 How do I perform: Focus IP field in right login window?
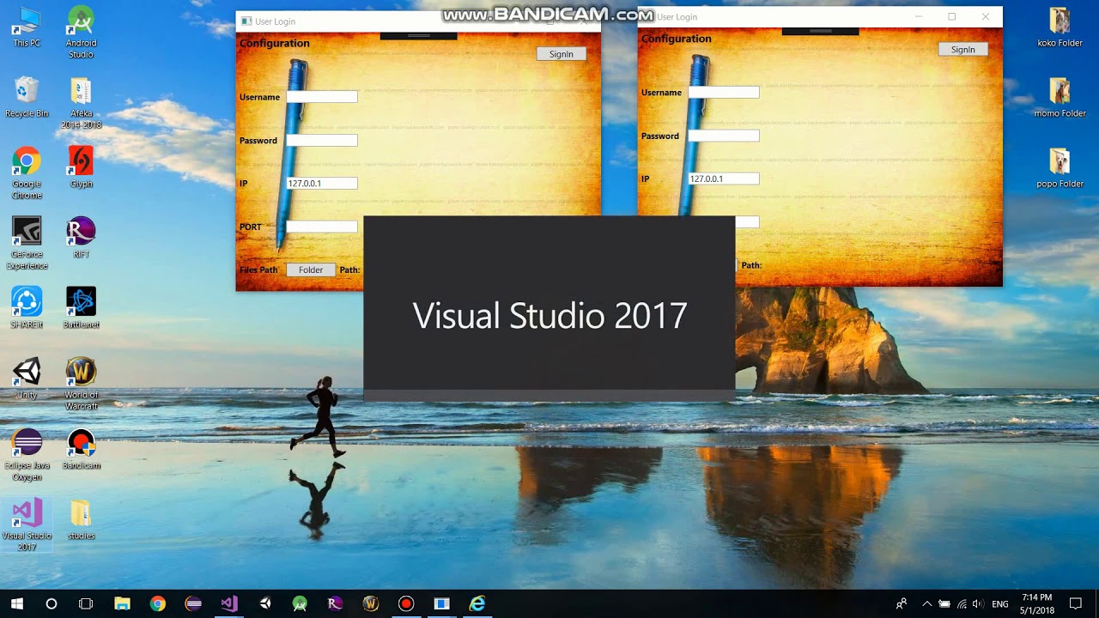724,179
